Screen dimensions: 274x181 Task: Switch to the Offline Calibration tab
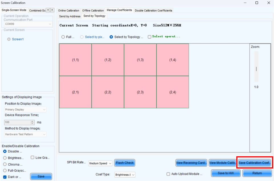click(x=93, y=11)
